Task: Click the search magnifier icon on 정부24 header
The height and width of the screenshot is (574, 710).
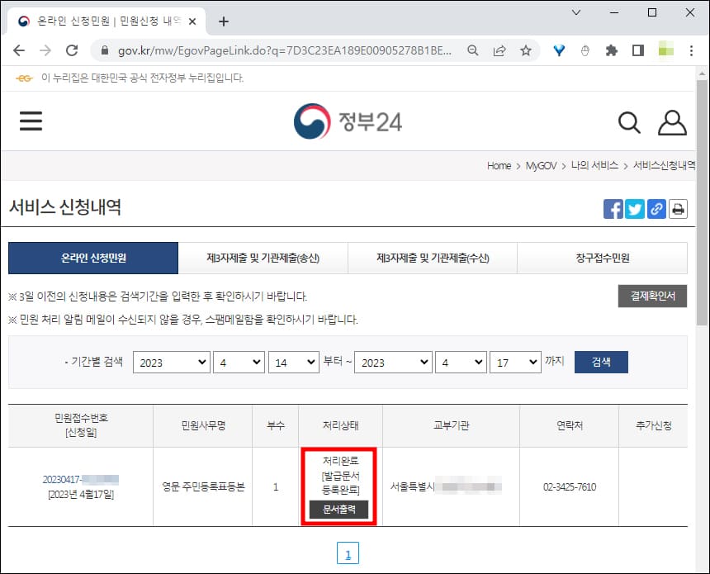Action: [629, 121]
